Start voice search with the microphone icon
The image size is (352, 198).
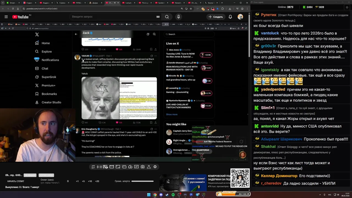(178, 17)
